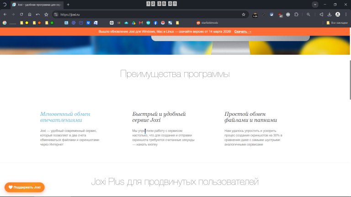Viewport: 351px width, 197px height.
Task: Open the Google Drive bookmark
Action: [133, 23]
